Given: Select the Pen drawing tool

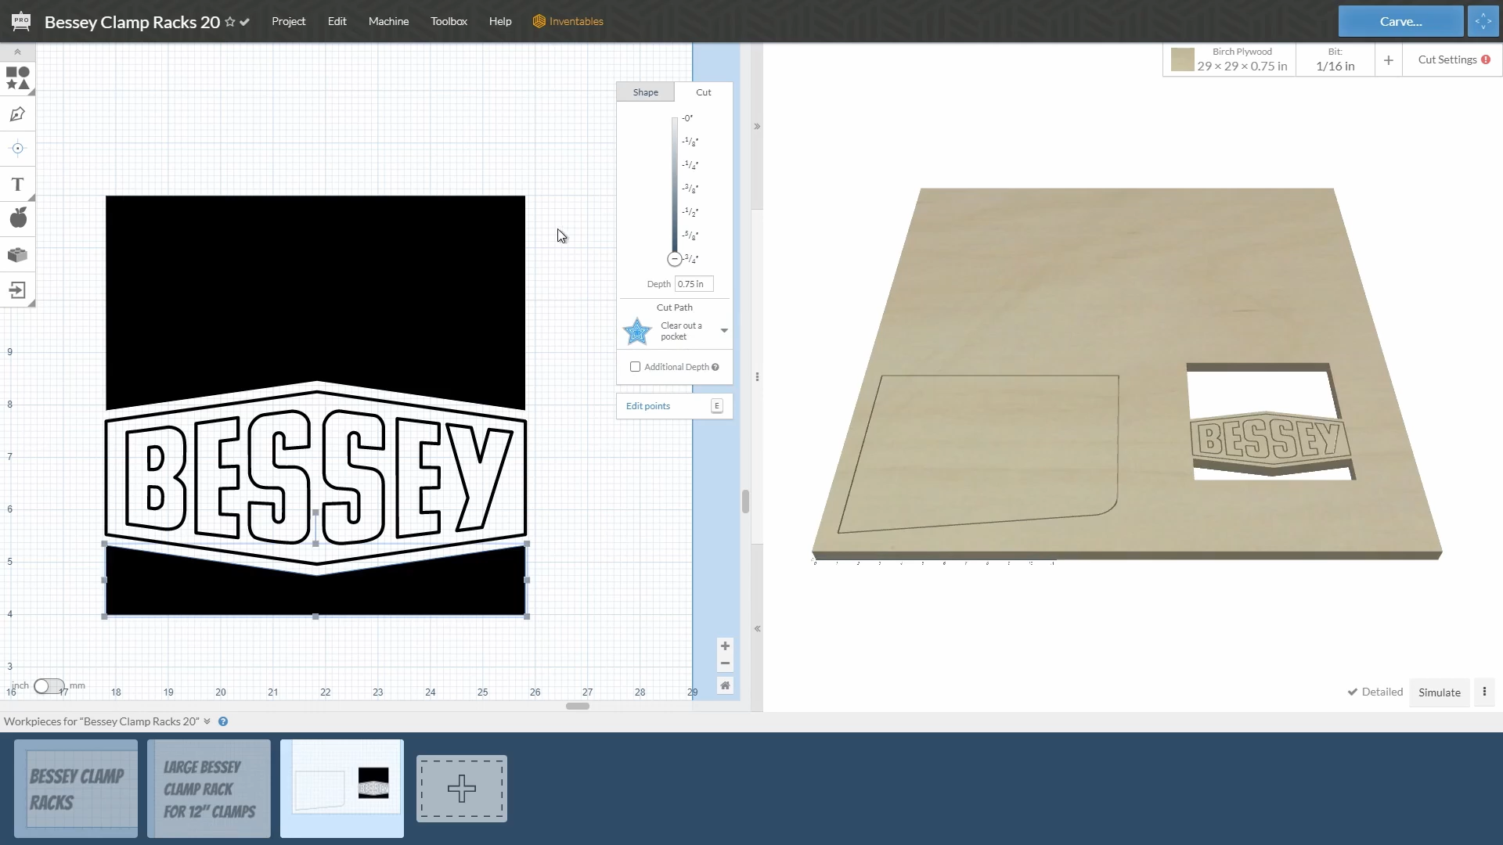Looking at the screenshot, I should coord(17,114).
